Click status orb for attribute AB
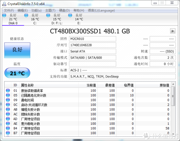Viewport: 180px width, 141px height. (8, 109)
